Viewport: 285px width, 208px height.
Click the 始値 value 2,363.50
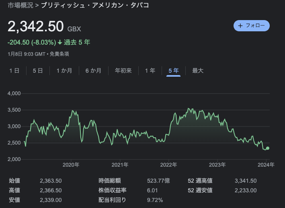click(x=51, y=181)
